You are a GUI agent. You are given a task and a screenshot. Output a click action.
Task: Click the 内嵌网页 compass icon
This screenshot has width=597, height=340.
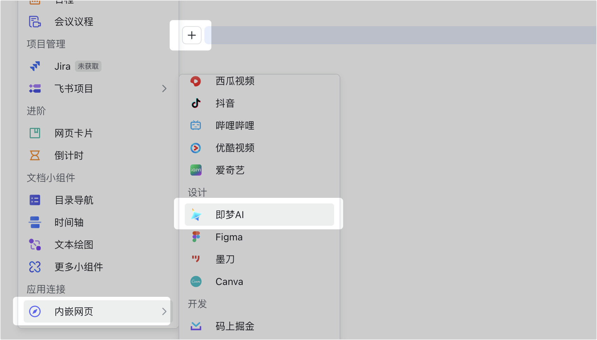[x=35, y=311]
